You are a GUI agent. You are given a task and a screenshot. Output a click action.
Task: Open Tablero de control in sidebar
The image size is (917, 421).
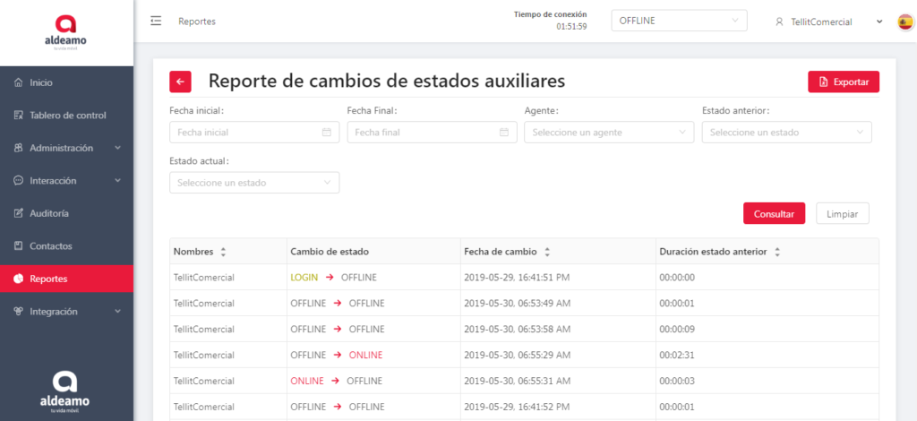pos(66,116)
